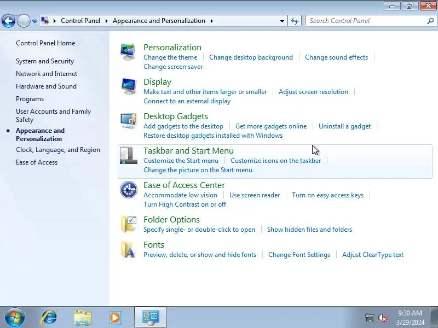Open Taskbar and Start Menu heading

coord(188,151)
